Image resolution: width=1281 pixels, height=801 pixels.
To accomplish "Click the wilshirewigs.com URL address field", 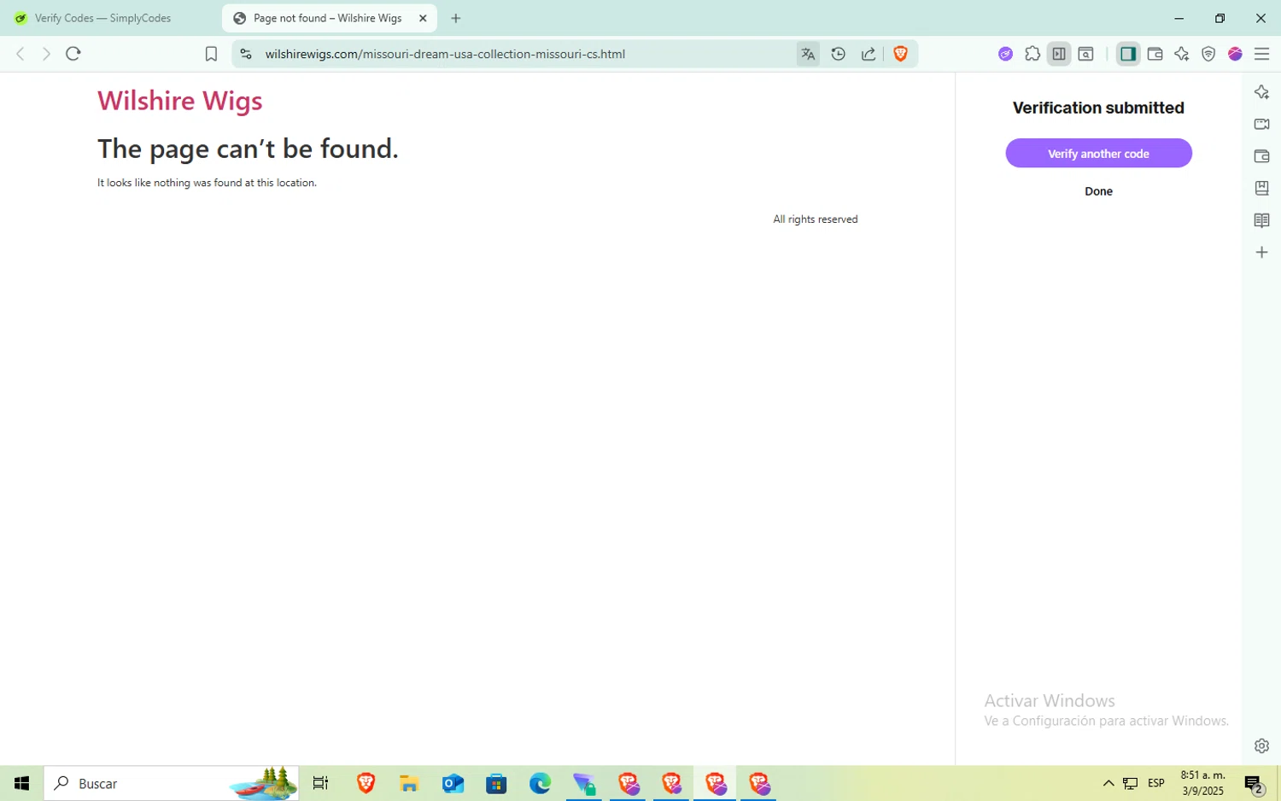I will click(x=445, y=54).
